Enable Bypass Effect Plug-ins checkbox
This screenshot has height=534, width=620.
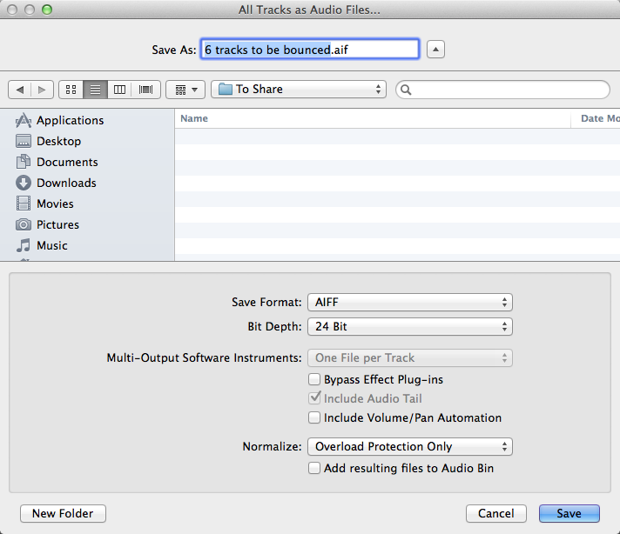[x=314, y=380]
